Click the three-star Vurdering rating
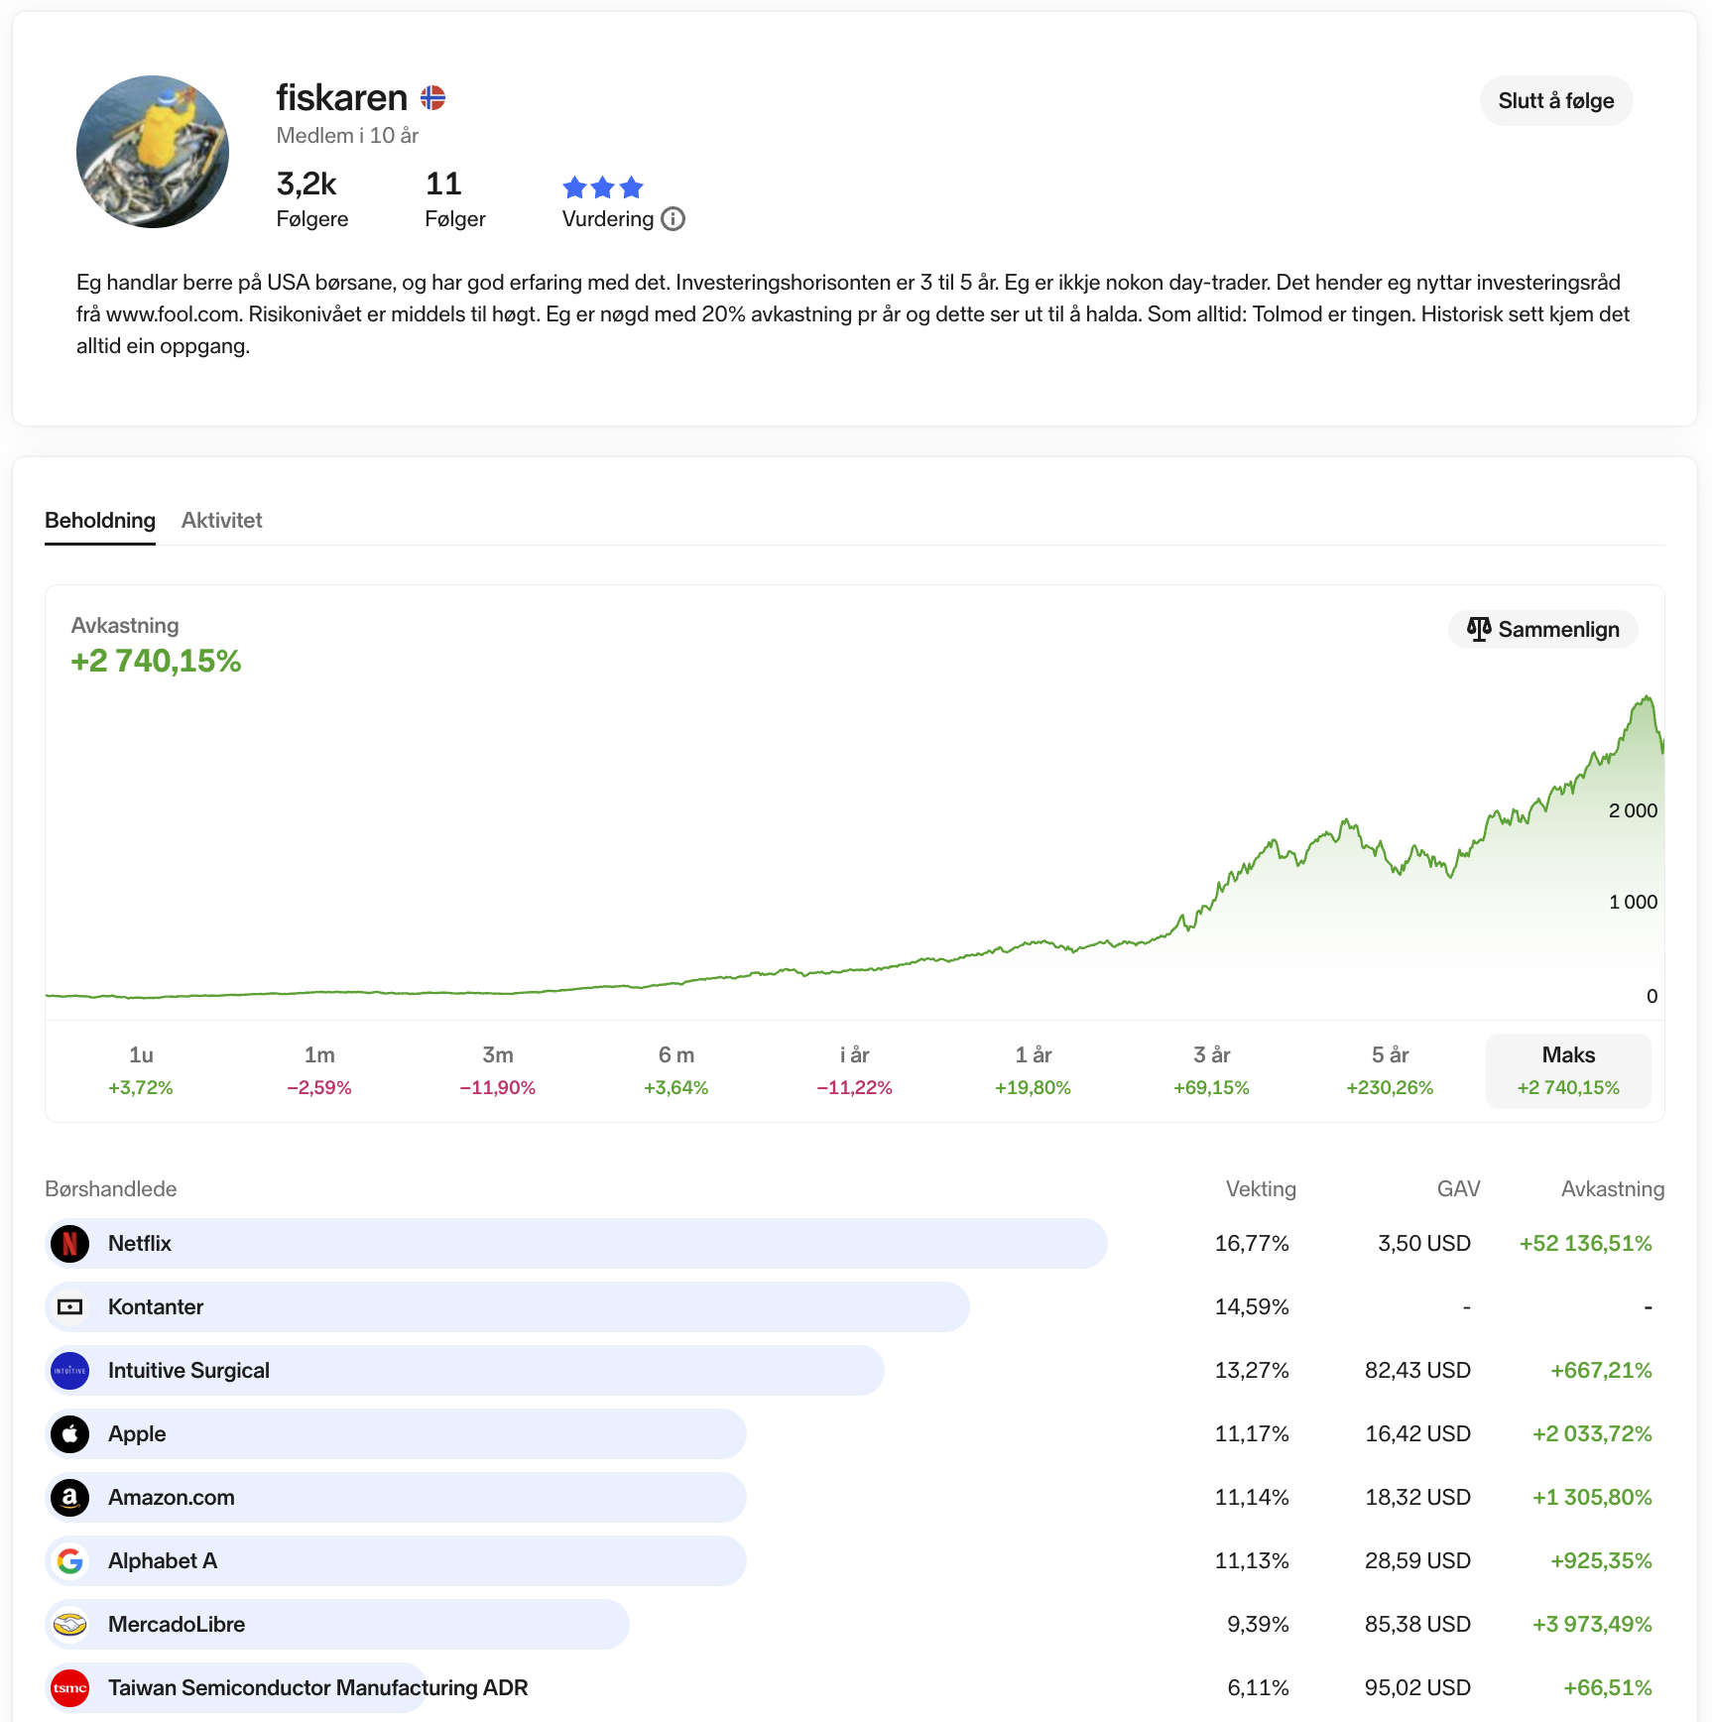This screenshot has width=1712, height=1722. click(603, 186)
